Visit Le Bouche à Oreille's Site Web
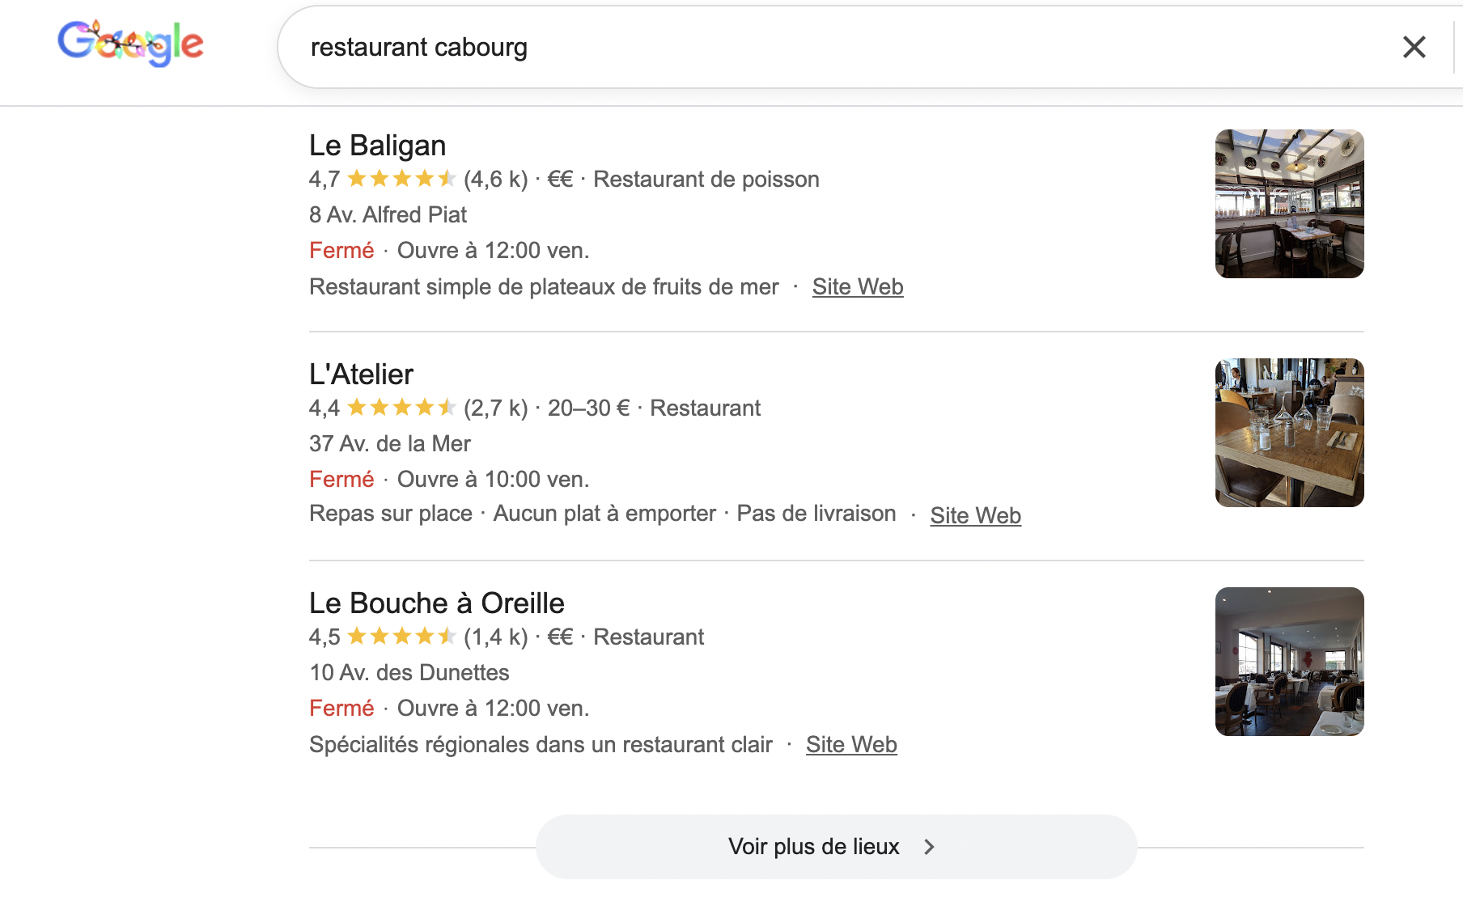 [851, 745]
